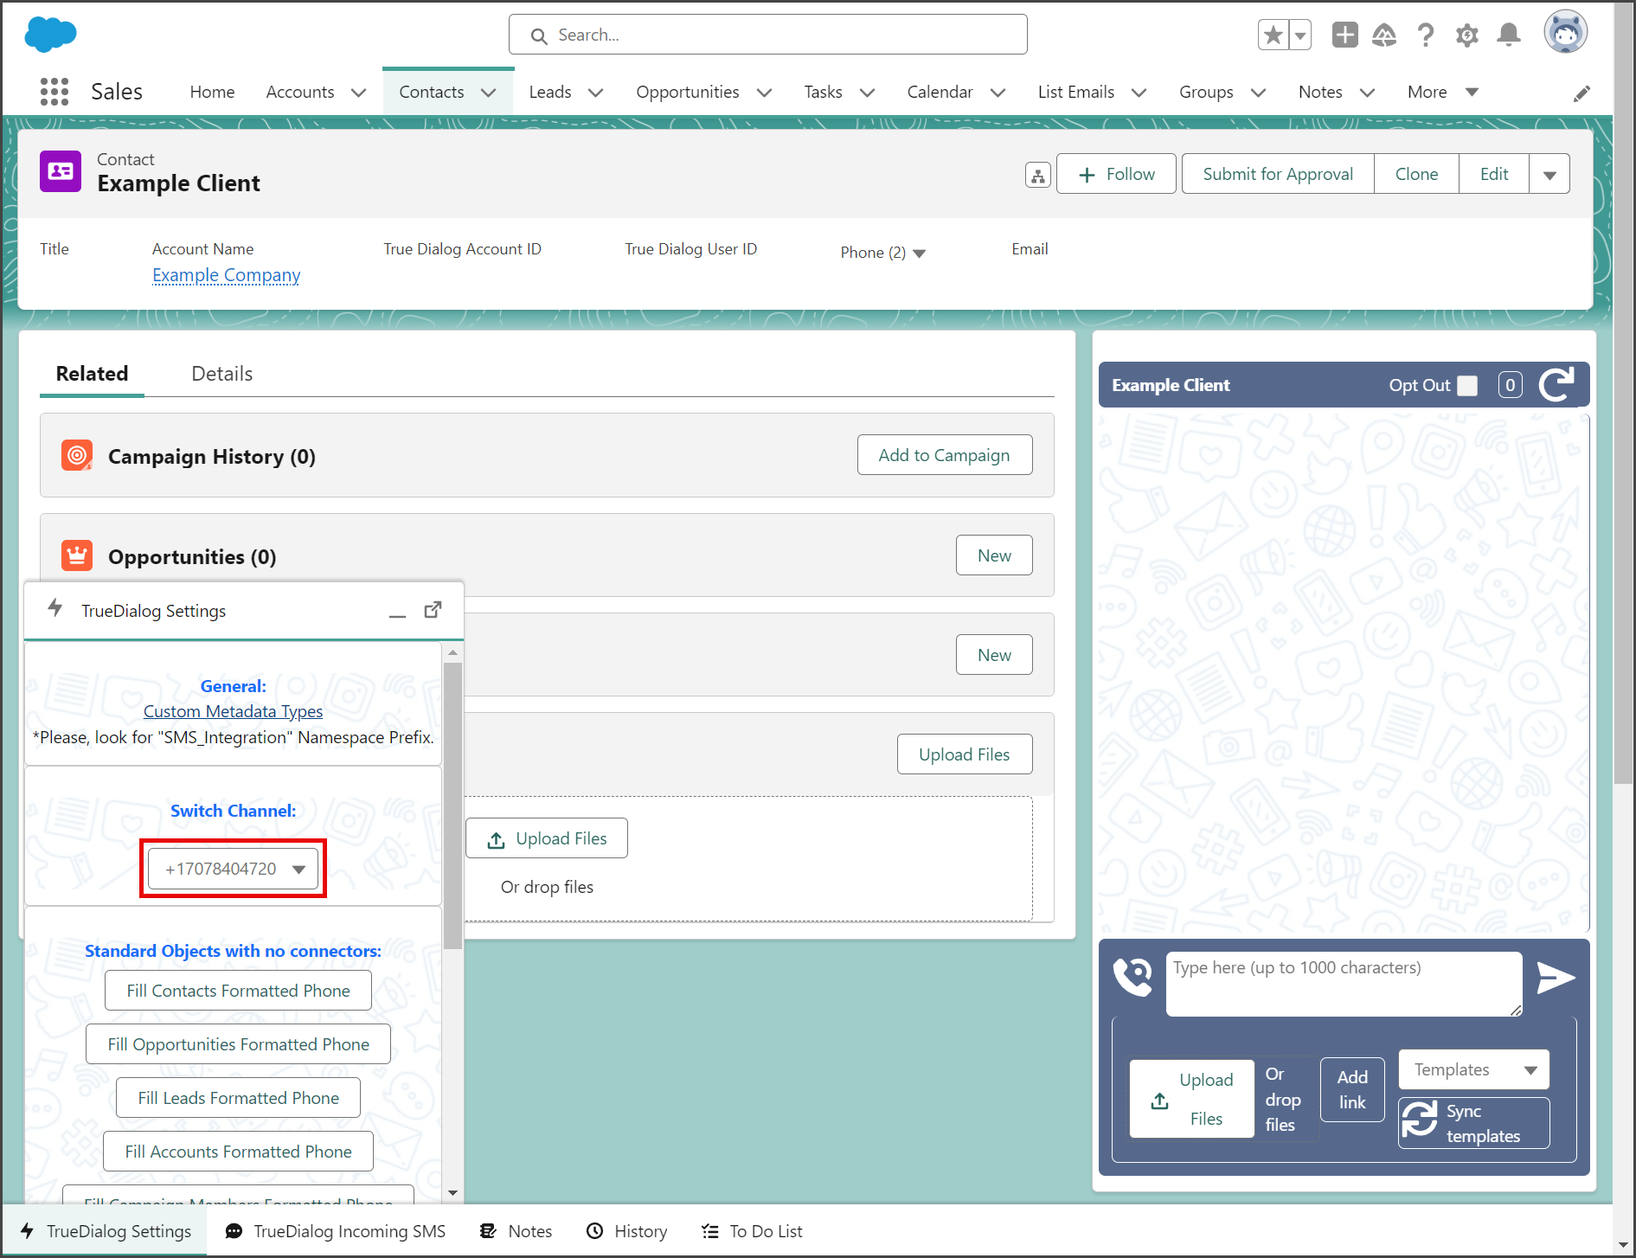1636x1258 pixels.
Task: View the contact hierarchy icon
Action: click(x=1037, y=175)
